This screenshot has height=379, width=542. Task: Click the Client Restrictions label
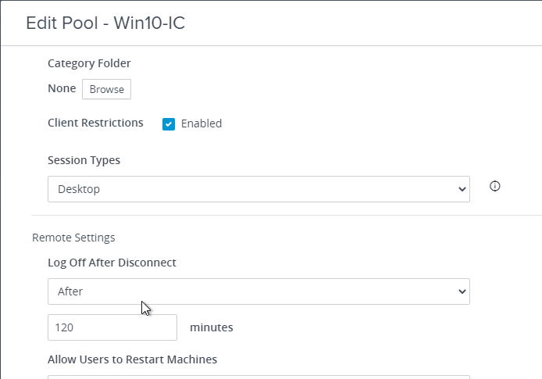coord(95,123)
